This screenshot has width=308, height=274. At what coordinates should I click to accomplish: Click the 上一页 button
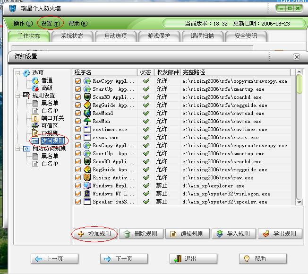point(54,259)
